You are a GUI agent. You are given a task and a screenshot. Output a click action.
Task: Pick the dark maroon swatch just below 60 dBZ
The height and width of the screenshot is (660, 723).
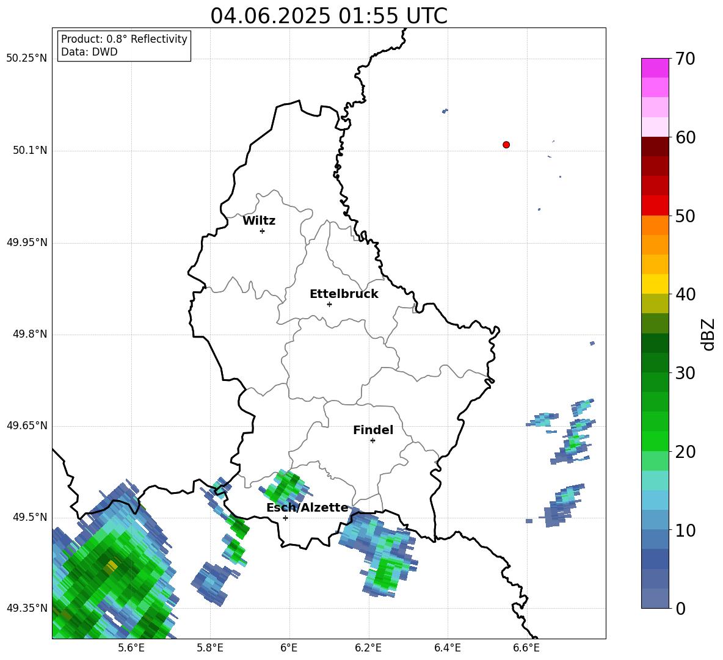point(655,147)
